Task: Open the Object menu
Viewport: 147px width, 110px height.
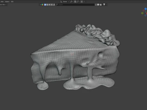Action: [x=7, y=2]
